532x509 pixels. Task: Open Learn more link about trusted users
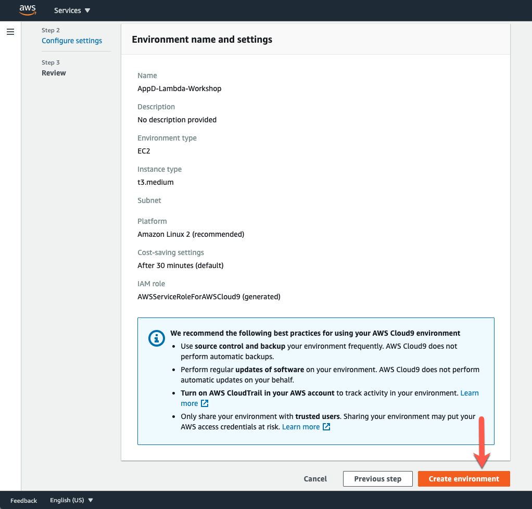pos(301,427)
